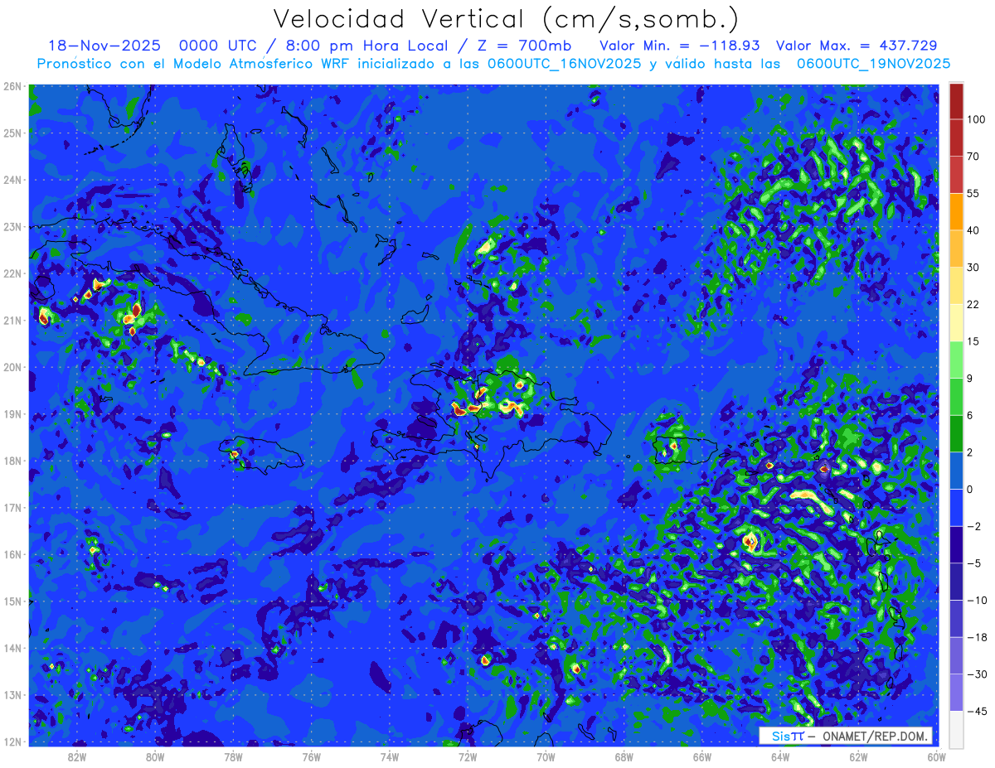The height and width of the screenshot is (768, 995).
Task: Click the latitude label '26N'
Action: [12, 86]
